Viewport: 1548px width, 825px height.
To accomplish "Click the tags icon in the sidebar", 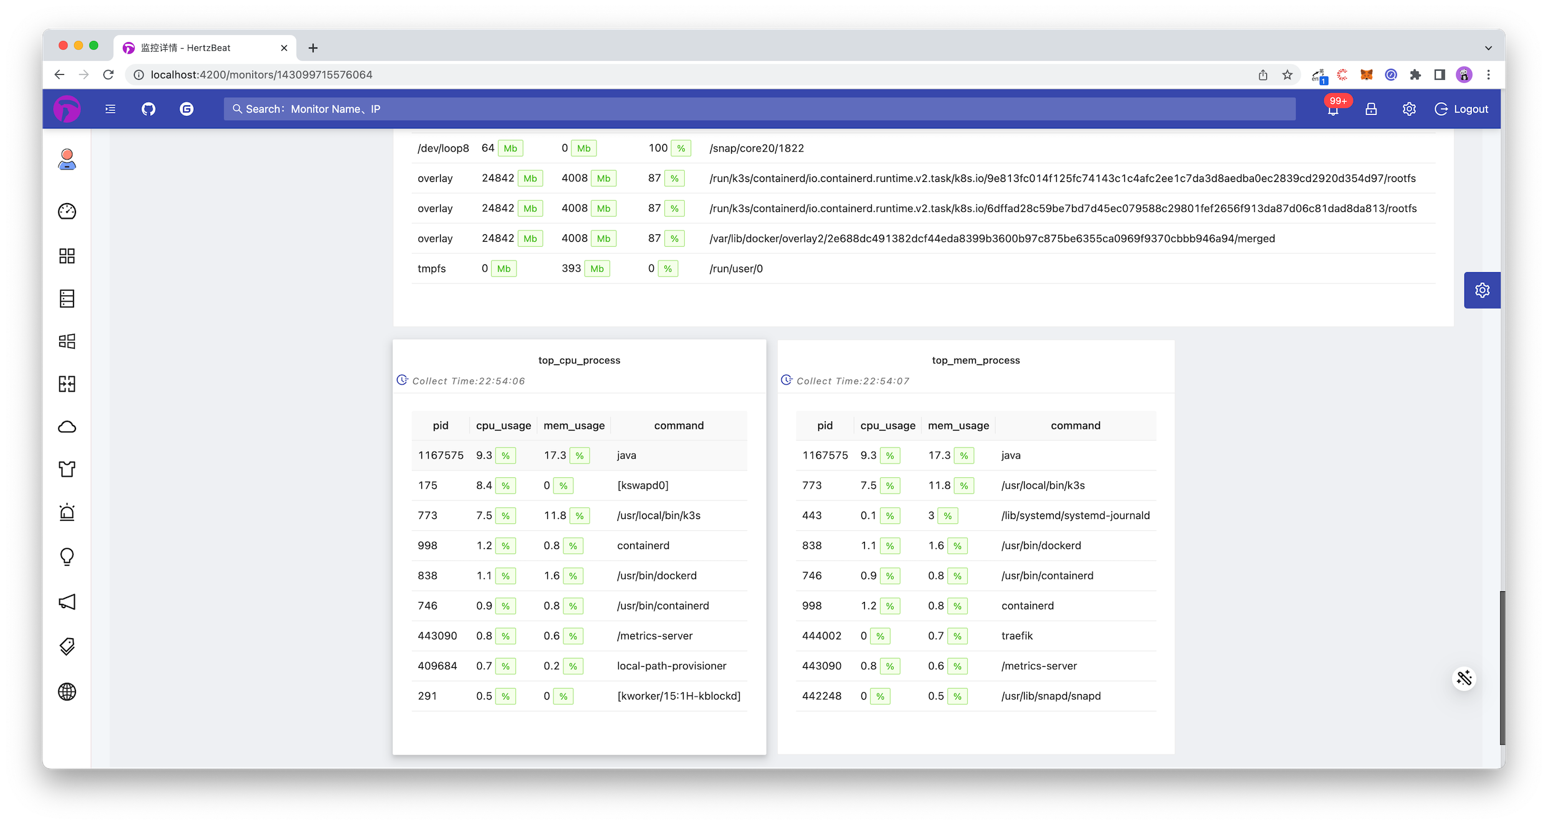I will coord(67,647).
